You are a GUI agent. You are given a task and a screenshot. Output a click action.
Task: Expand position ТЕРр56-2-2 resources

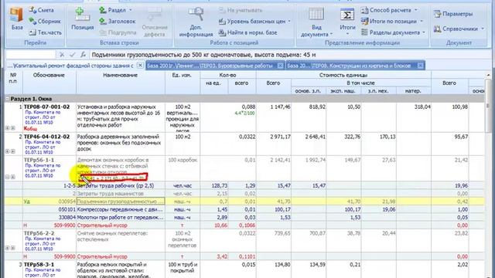tap(8, 248)
